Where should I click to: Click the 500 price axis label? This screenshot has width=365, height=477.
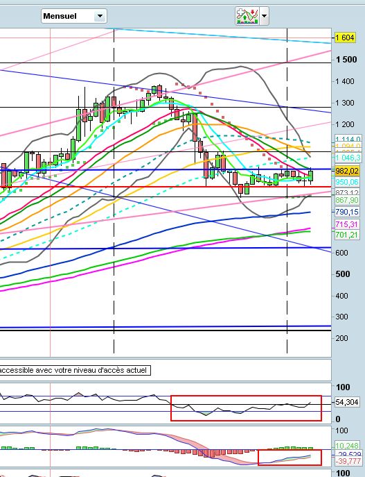tap(343, 274)
